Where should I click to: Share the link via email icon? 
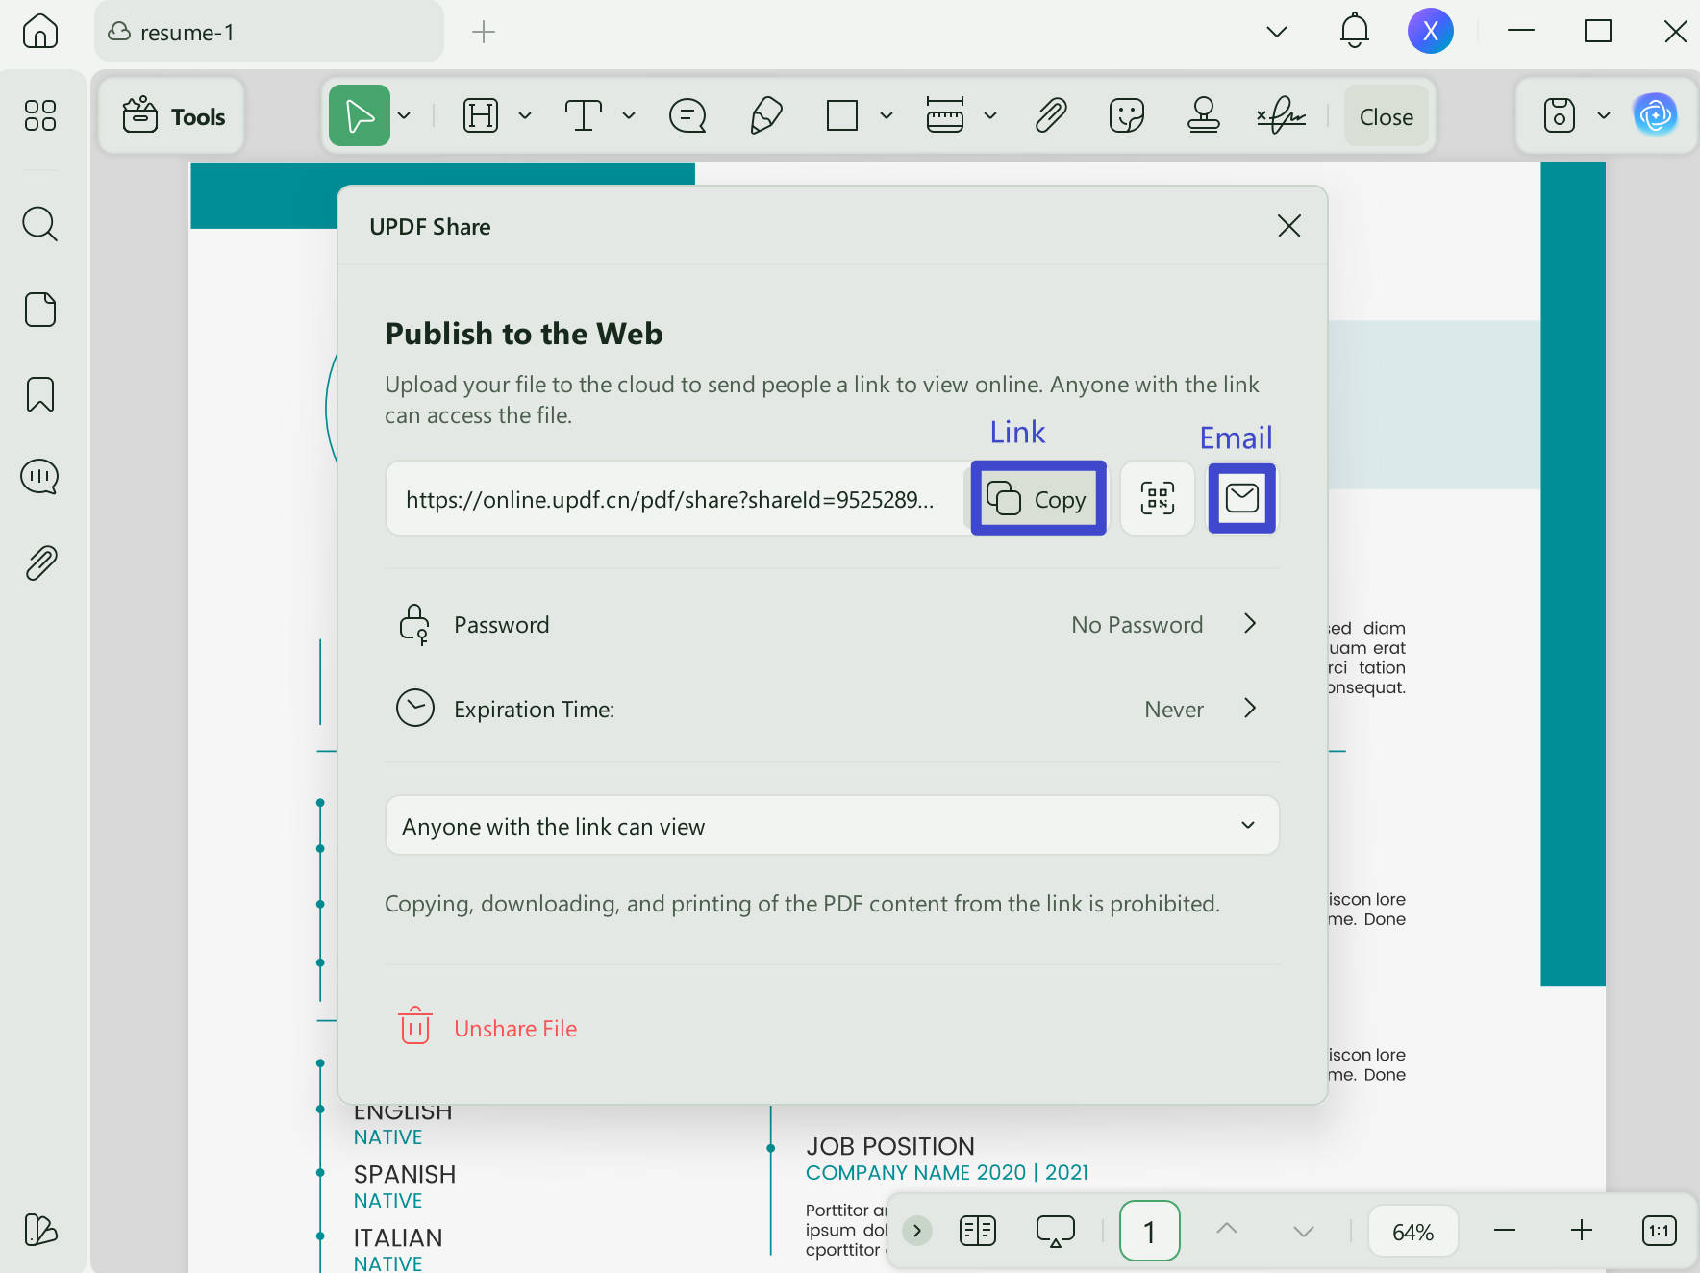tap(1242, 498)
